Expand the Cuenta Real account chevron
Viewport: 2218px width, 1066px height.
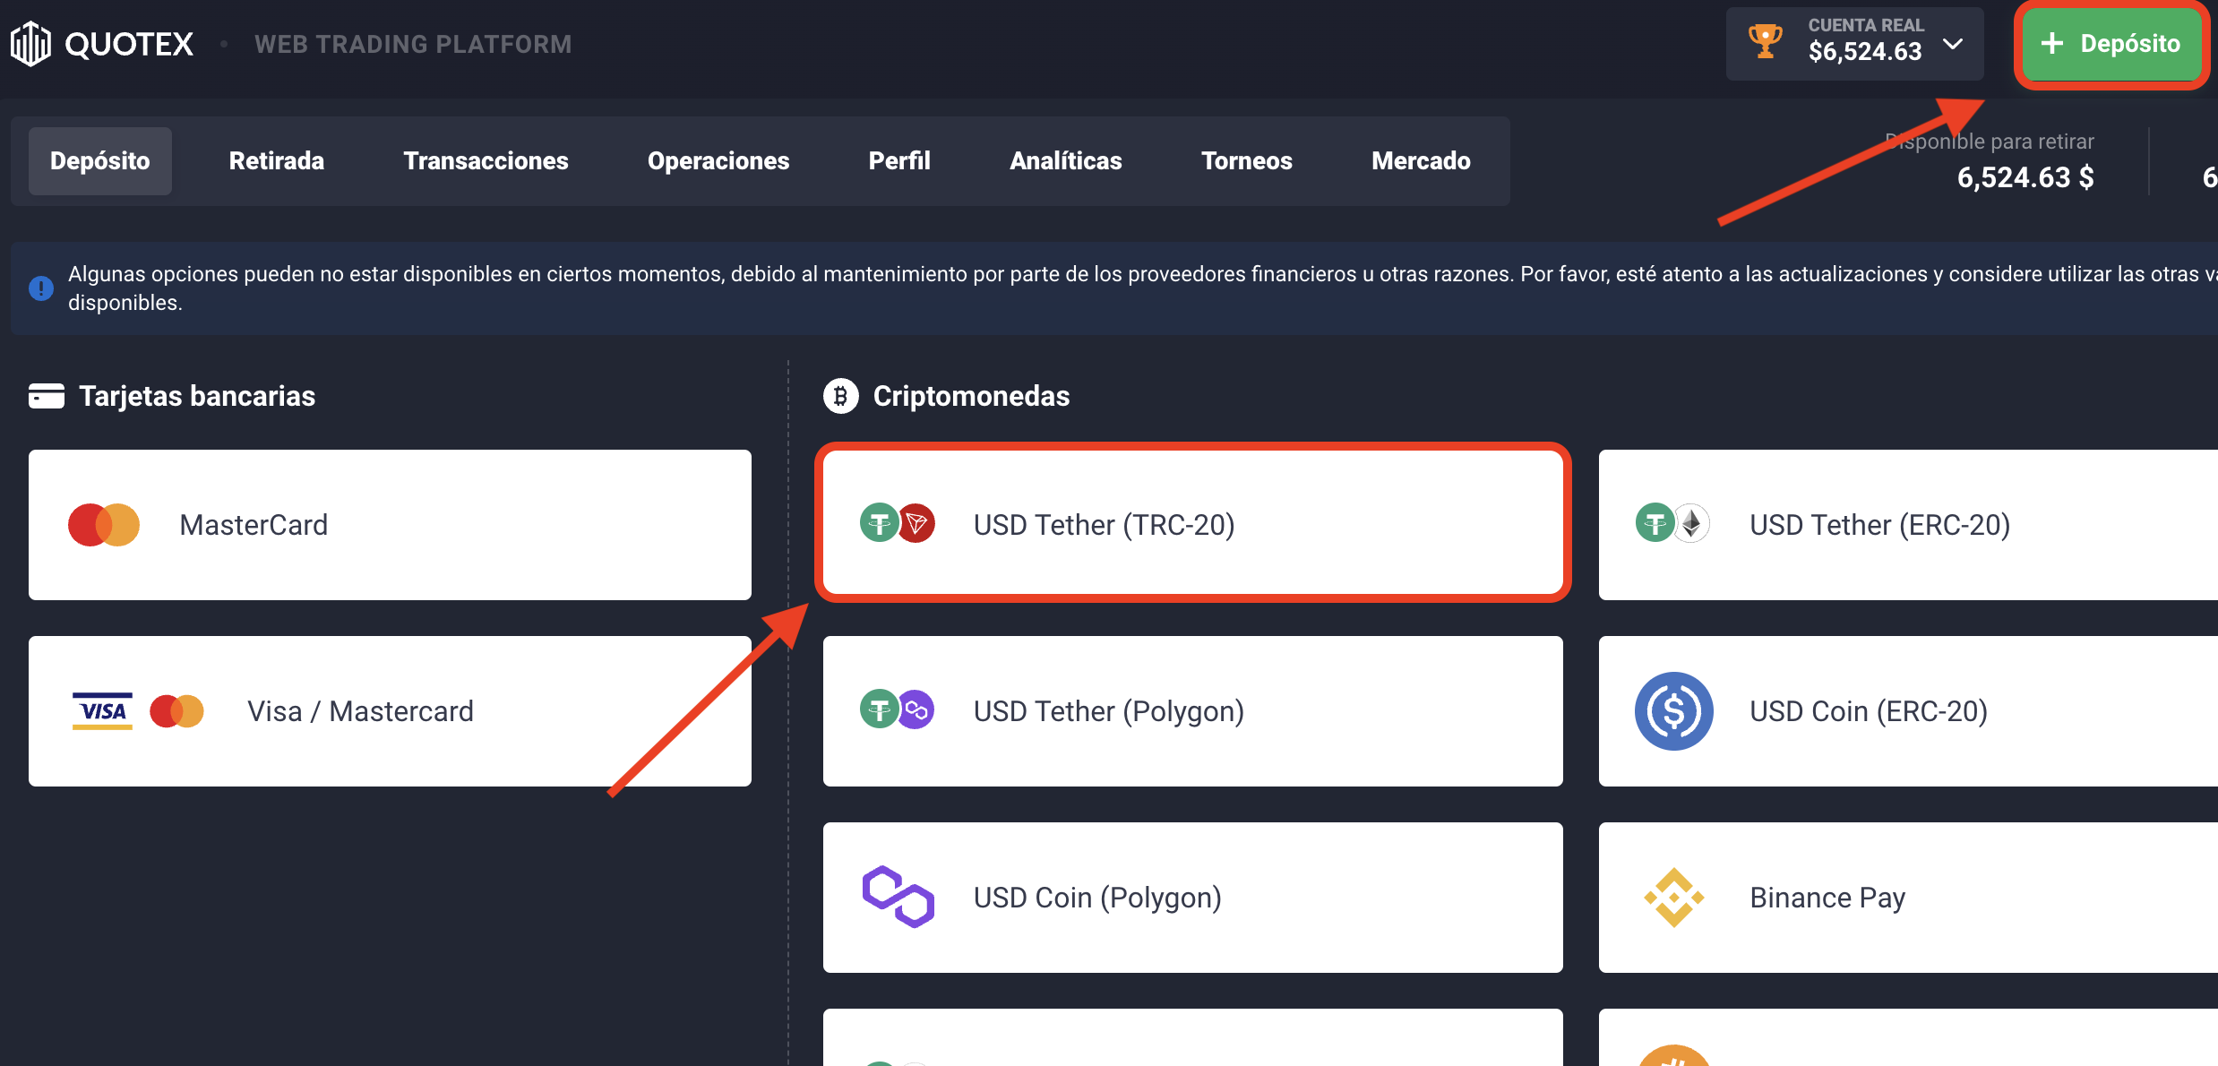pos(1953,44)
